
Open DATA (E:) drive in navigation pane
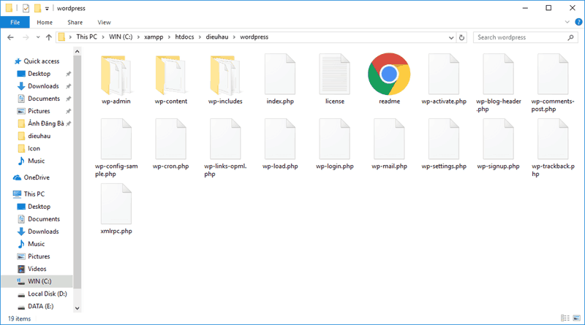(41, 306)
